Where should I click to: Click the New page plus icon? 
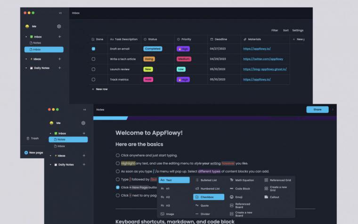coord(26,153)
